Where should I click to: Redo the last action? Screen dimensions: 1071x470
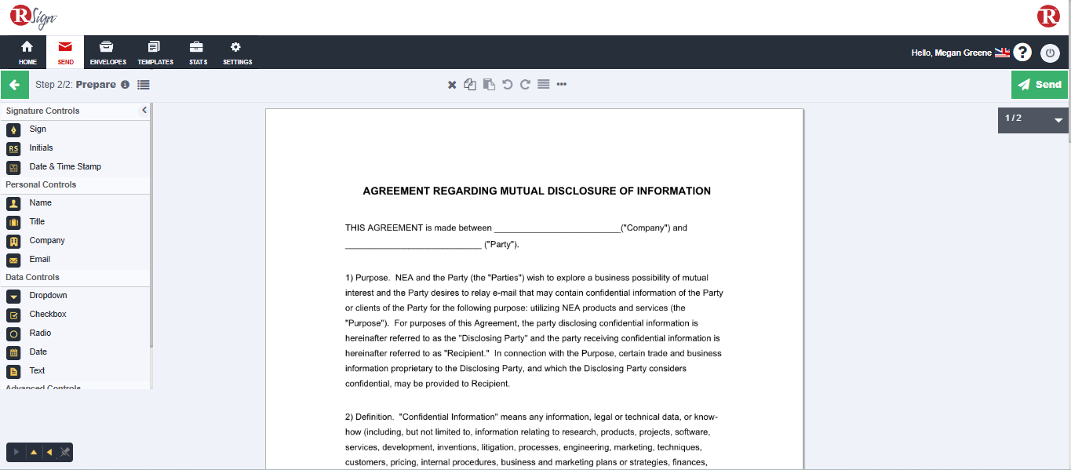click(526, 85)
